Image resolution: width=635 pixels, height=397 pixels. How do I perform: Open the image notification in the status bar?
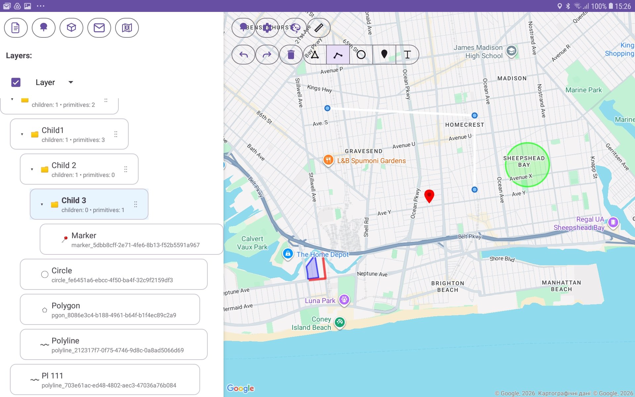(28, 6)
